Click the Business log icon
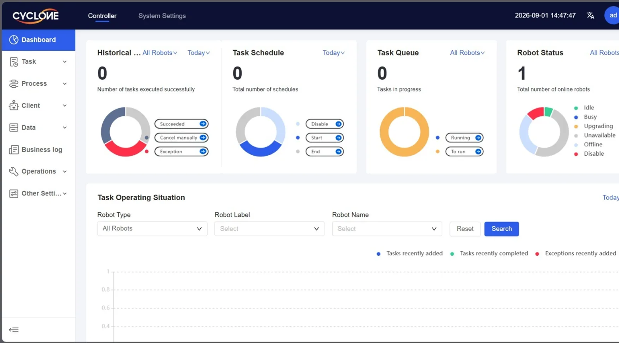The width and height of the screenshot is (619, 343). [14, 149]
